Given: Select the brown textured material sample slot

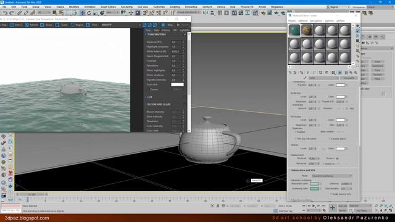Looking at the screenshot, I should (307, 30).
